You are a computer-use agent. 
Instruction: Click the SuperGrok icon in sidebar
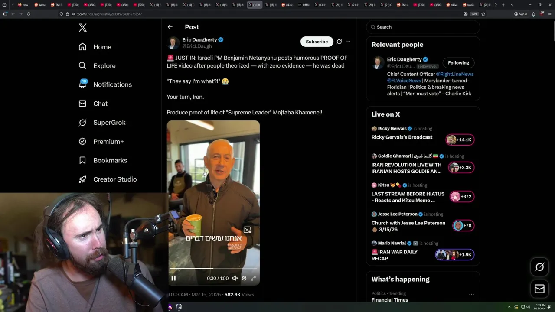pos(82,123)
